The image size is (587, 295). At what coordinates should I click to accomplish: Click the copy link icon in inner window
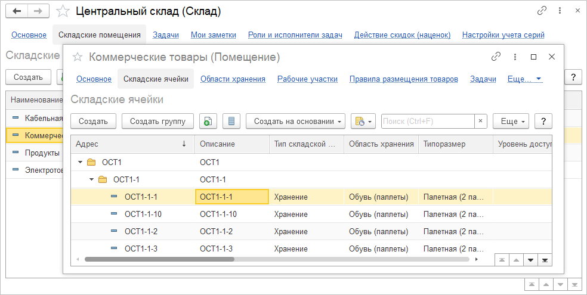[496, 57]
